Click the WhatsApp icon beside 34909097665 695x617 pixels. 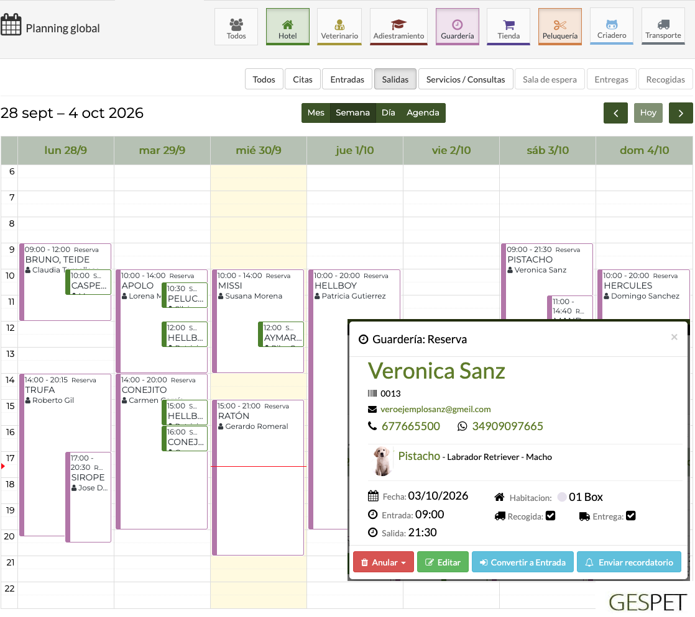click(x=462, y=426)
